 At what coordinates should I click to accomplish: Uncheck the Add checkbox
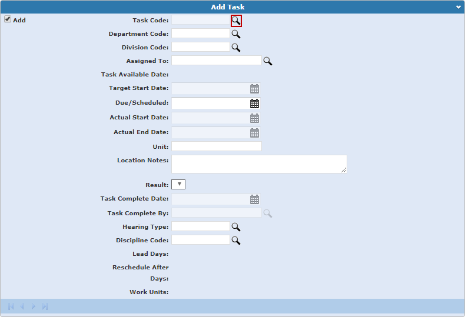8,19
